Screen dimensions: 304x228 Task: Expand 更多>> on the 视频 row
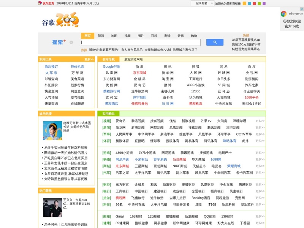tap(260, 121)
